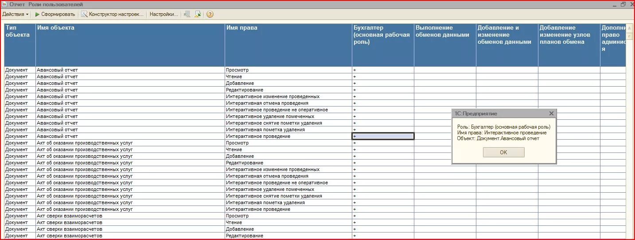This screenshot has width=635, height=240.
Task: Select Чтение for Акт об оказании производственных услуг
Action: click(x=288, y=149)
